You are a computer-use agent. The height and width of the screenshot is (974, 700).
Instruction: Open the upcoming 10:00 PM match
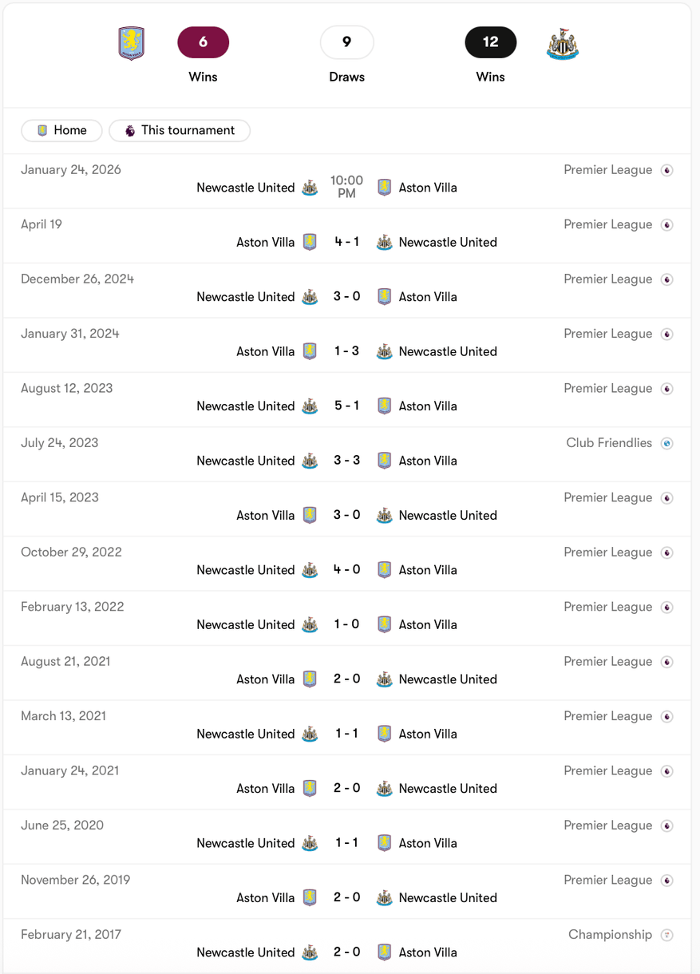tap(346, 187)
